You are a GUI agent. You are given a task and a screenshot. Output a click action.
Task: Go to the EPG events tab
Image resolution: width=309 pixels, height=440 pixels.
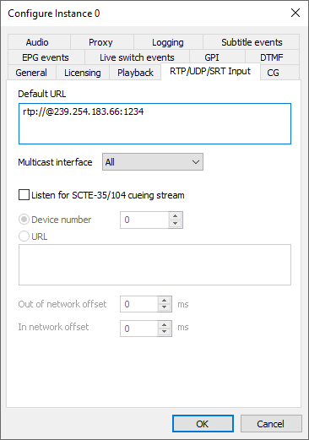[x=46, y=57]
